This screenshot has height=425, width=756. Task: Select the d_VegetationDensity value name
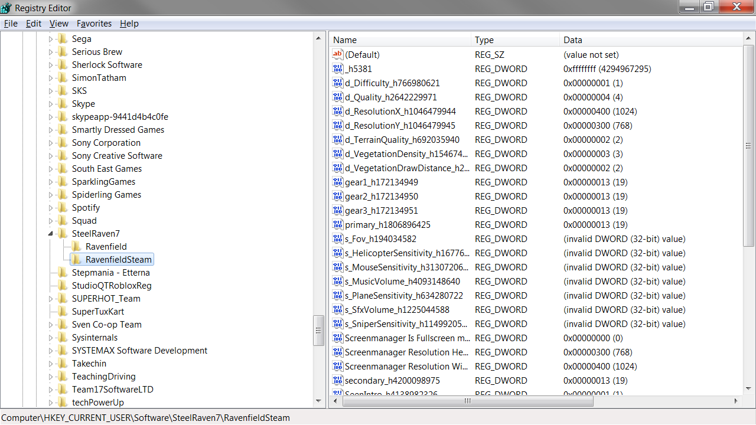point(408,153)
